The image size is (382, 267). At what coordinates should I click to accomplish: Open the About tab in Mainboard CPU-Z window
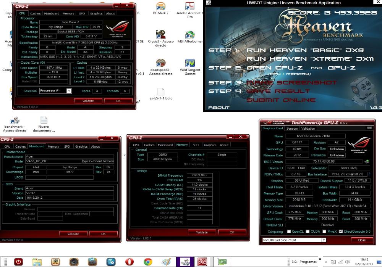(x=95, y=146)
